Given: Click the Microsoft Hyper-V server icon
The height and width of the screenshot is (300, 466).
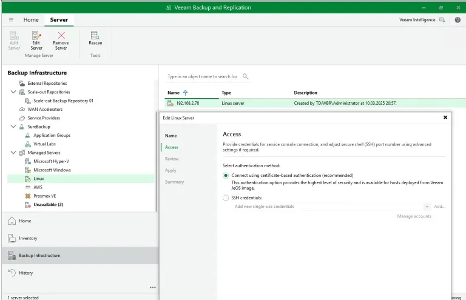Looking at the screenshot, I should point(28,161).
